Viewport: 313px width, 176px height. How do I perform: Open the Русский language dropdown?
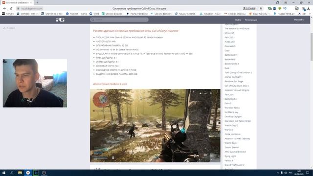299,20
